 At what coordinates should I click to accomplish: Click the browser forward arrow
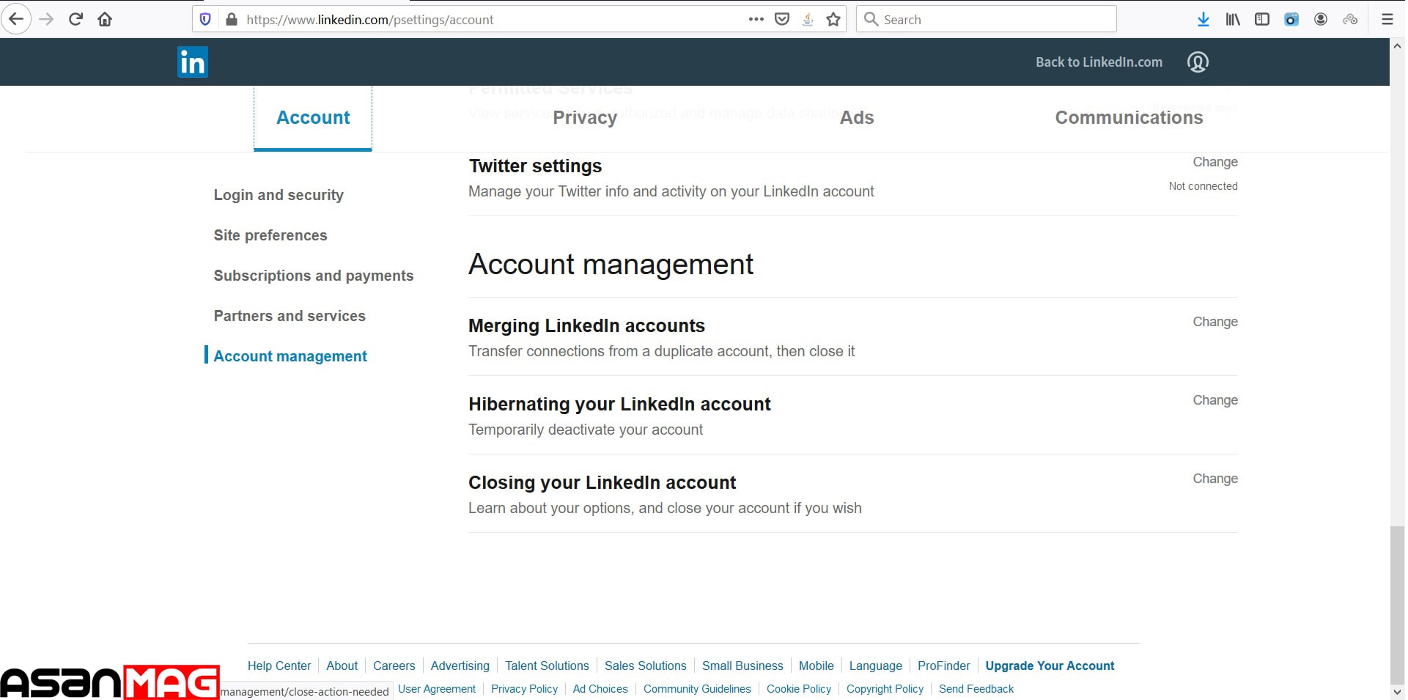point(46,19)
